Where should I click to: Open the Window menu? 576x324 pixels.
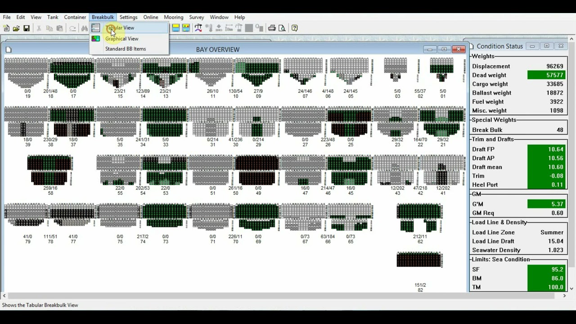219,17
